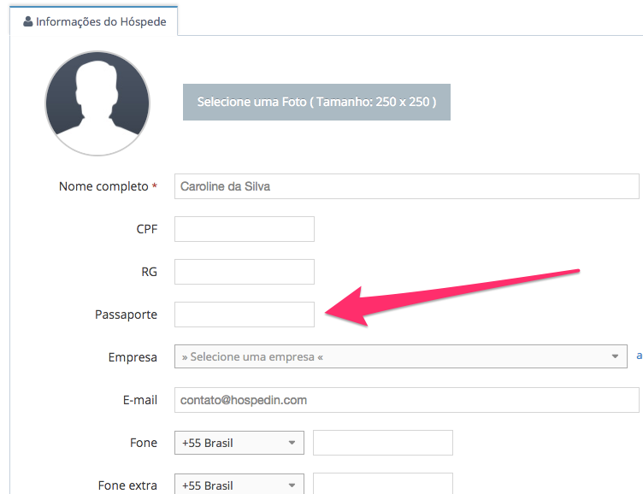Click the arrow on the Fone extra +55 Brasil selector
The height and width of the screenshot is (494, 643).
pyautogui.click(x=292, y=485)
